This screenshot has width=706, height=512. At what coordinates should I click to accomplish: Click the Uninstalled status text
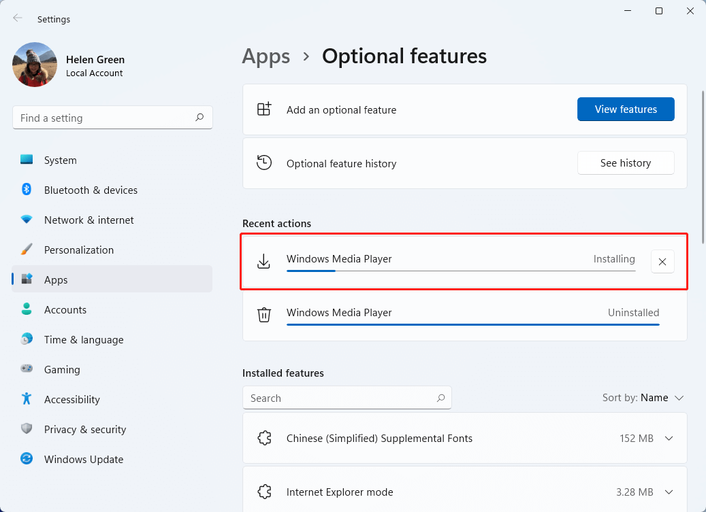click(x=634, y=312)
